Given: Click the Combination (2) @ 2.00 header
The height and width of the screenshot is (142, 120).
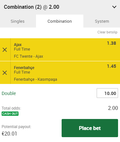Looking at the screenshot, I should [31, 7].
